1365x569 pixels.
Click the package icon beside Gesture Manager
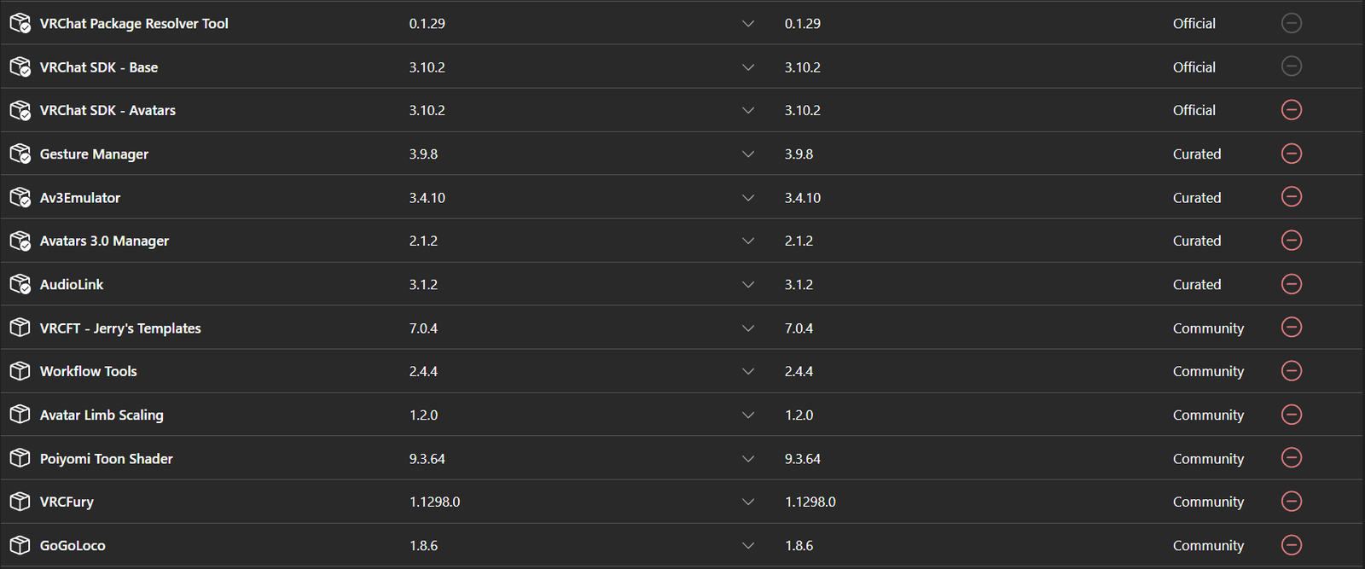pos(20,154)
